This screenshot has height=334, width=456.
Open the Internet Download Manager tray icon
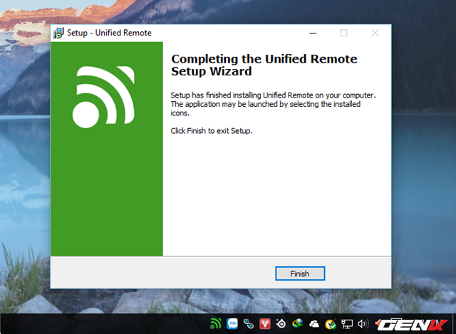(x=298, y=323)
